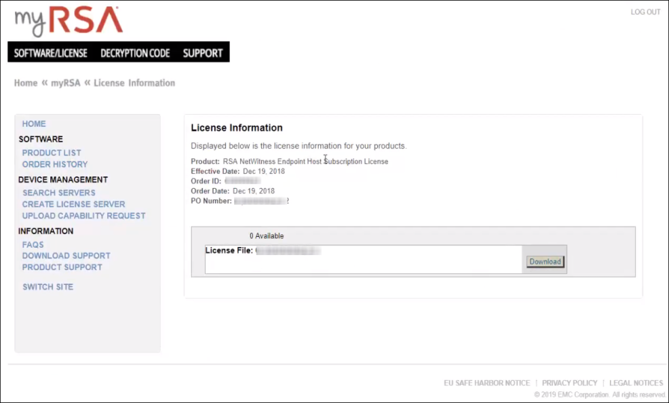View ORDER HISTORY in the sidebar
The height and width of the screenshot is (403, 669).
click(x=55, y=164)
